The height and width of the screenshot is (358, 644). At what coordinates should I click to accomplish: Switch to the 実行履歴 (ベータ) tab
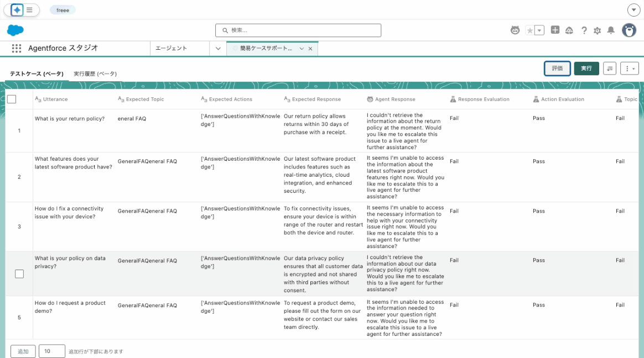(x=95, y=74)
